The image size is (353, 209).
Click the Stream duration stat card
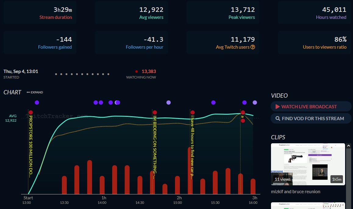click(x=40, y=12)
